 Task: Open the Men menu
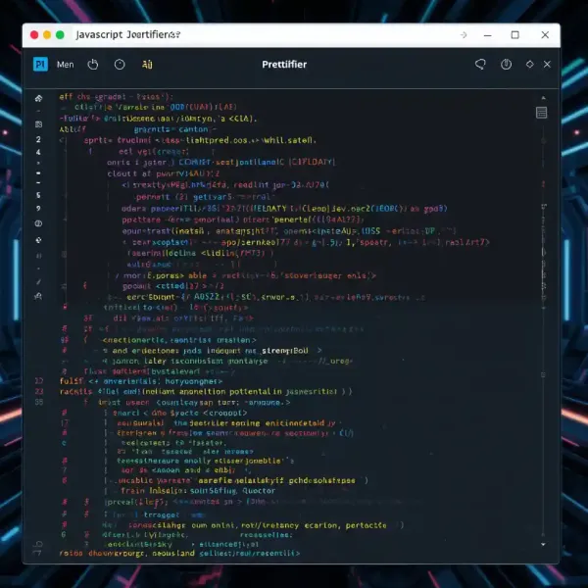click(x=66, y=65)
